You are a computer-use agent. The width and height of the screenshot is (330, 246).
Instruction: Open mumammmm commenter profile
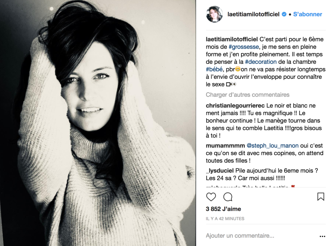point(225,146)
